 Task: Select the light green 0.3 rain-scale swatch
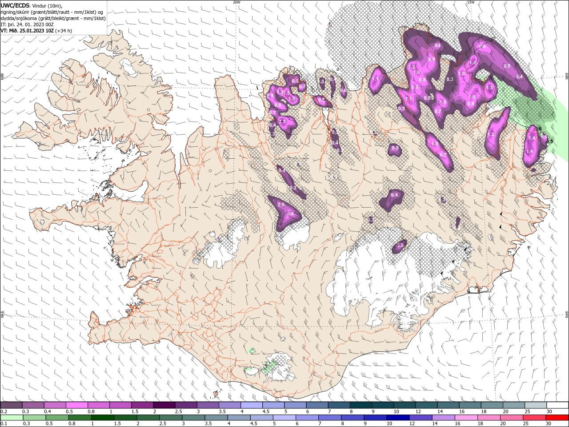click(35, 418)
